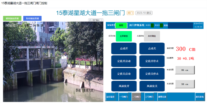
Task: Click the 全开状态 open status indicator
Action: 124,36
